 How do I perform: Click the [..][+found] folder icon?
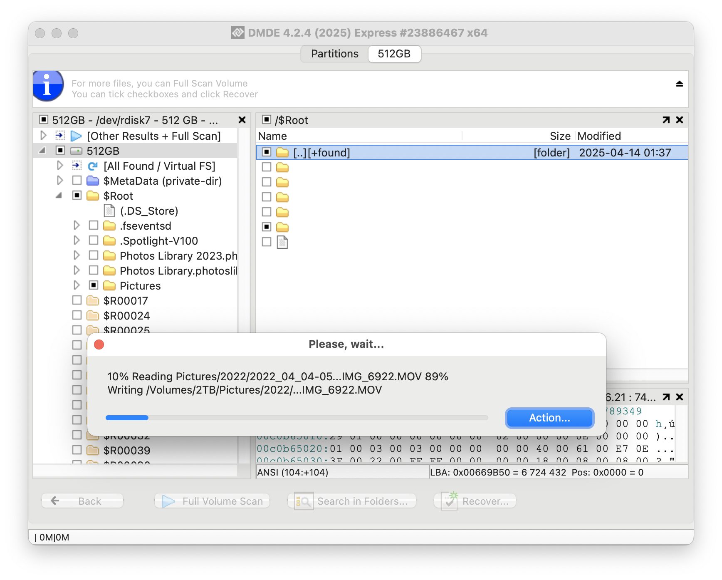coord(282,152)
